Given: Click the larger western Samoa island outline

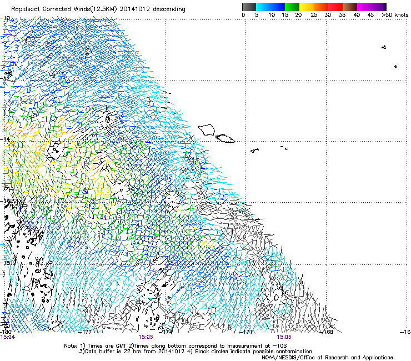Looking at the screenshot, I should coord(207,130).
